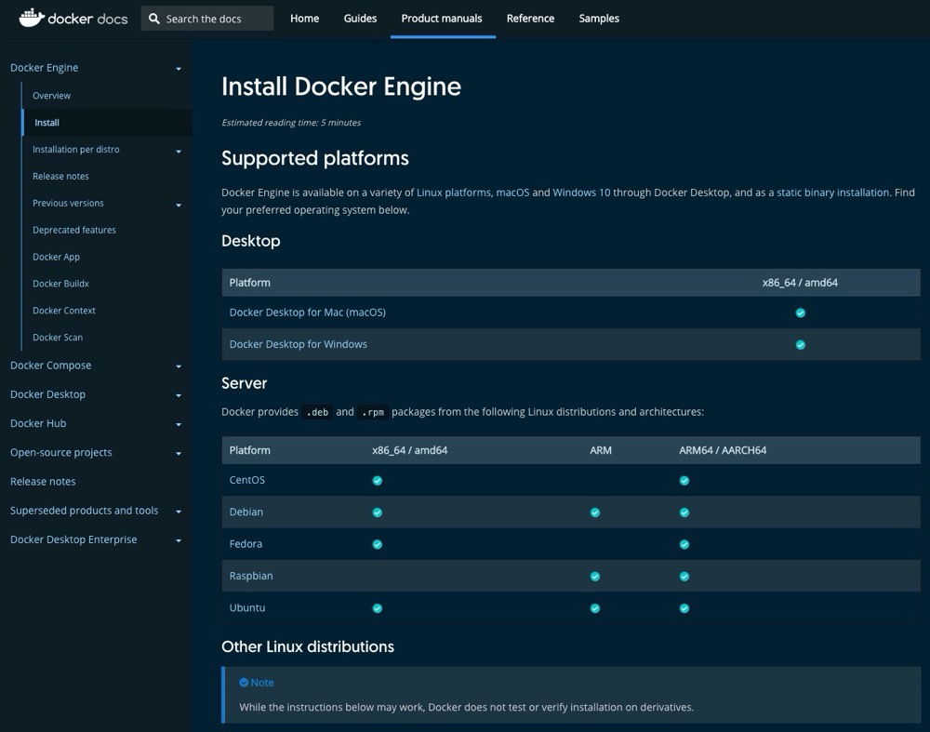Image resolution: width=930 pixels, height=732 pixels.
Task: Open top-level Release notes sidebar item
Action: [x=43, y=482]
